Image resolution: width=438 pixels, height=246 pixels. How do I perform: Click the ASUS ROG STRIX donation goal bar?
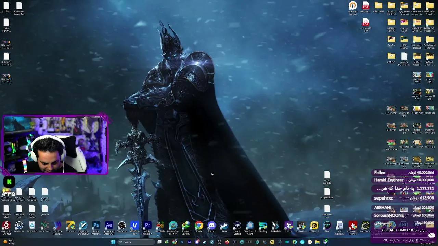point(404,235)
